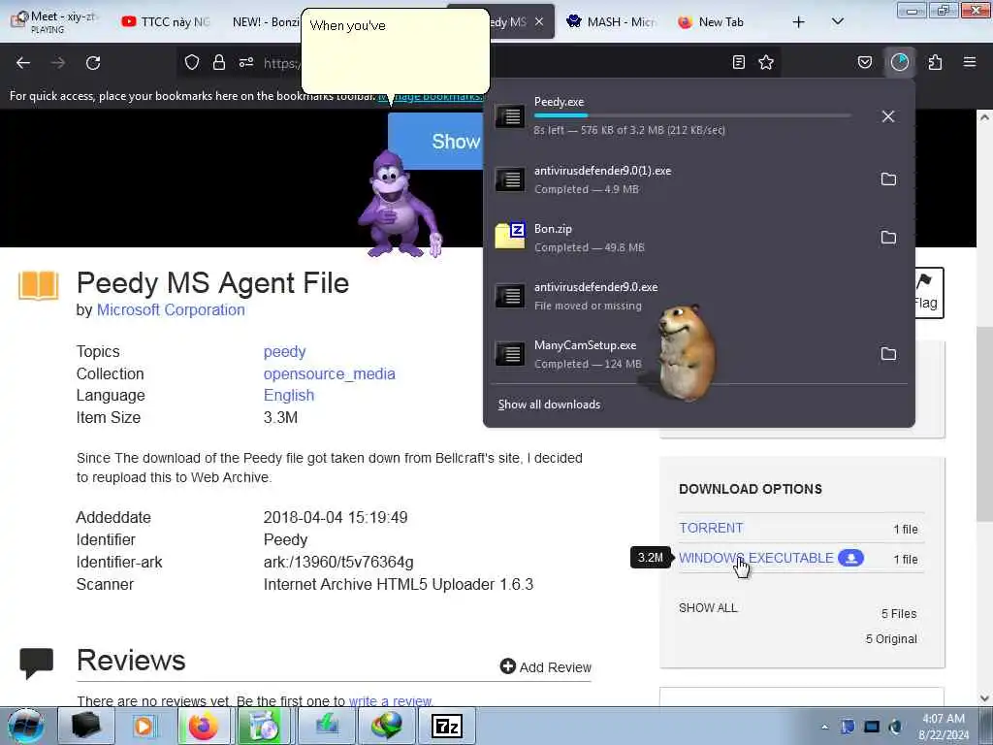
Task: Click the manage bookmarks link
Action: [x=432, y=96]
